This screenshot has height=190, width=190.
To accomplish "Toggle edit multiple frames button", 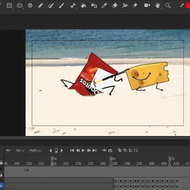I will [x=130, y=150].
